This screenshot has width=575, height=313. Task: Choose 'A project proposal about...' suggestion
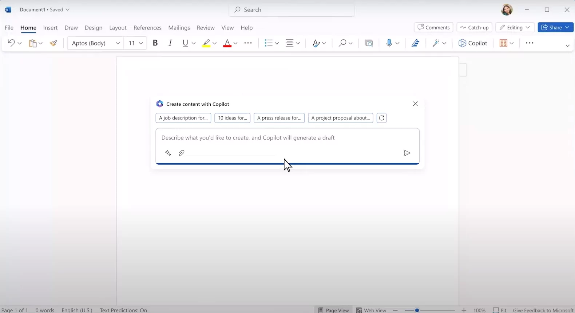pyautogui.click(x=341, y=118)
